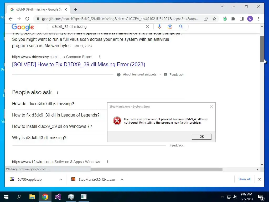This screenshot has width=269, height=202.
Task: Open the Extensions puzzle piece menu
Action: pyautogui.click(x=233, y=19)
